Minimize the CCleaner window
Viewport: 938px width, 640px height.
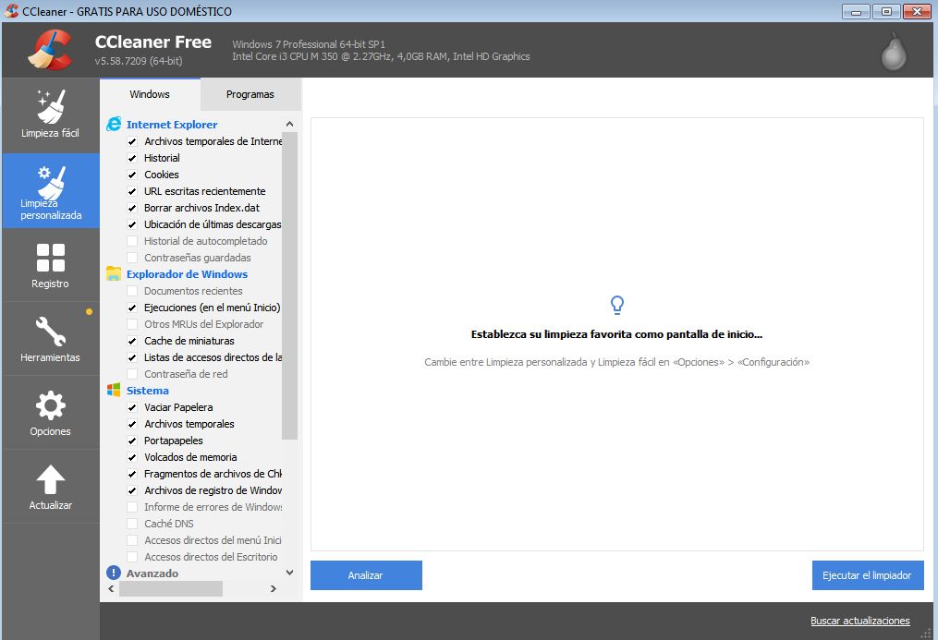tap(856, 11)
